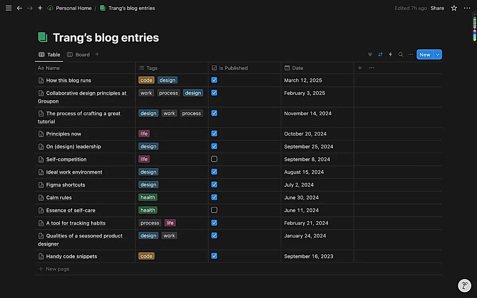
Task: Click the blue New button
Action: pyautogui.click(x=425, y=54)
